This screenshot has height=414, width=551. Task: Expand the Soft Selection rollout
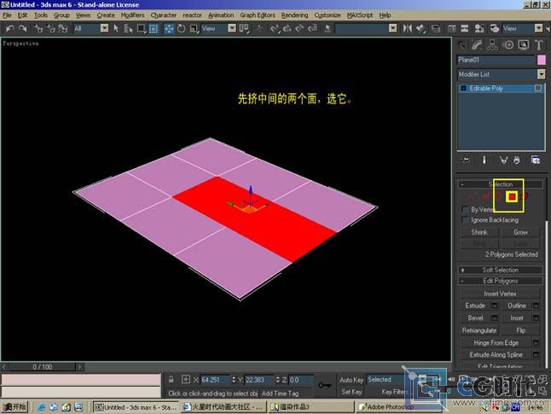(x=500, y=270)
